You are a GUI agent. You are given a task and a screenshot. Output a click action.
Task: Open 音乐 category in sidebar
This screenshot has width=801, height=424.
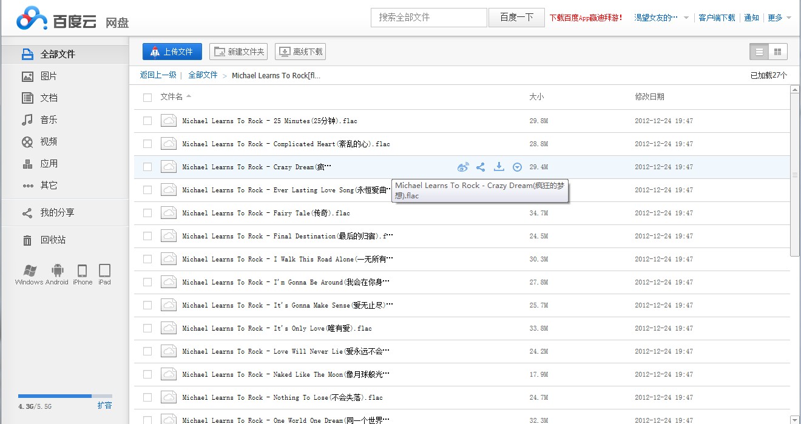click(x=65, y=119)
